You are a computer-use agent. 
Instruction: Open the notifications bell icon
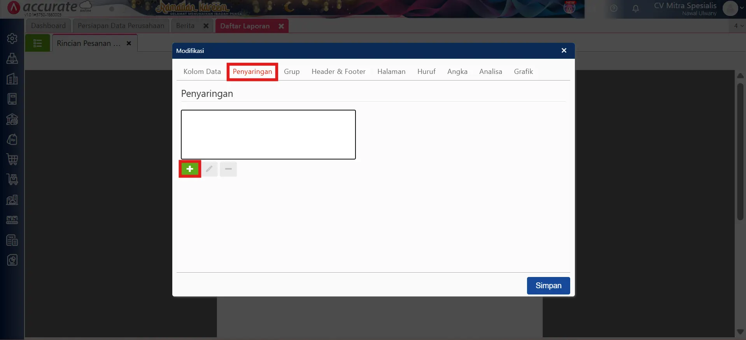pos(636,9)
